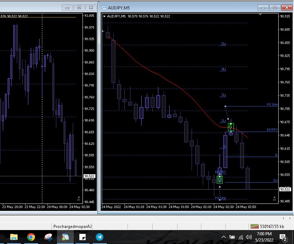Image resolution: width=294 pixels, height=244 pixels.
Task: Show hidden system tray icons
Action: pyautogui.click(x=224, y=237)
